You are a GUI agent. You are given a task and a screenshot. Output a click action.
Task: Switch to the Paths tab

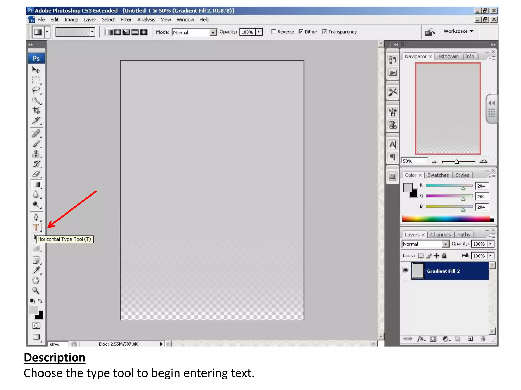(464, 235)
